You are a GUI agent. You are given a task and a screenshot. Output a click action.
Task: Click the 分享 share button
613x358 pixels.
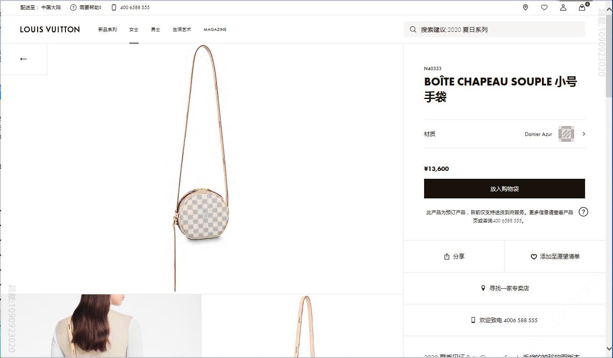point(454,256)
